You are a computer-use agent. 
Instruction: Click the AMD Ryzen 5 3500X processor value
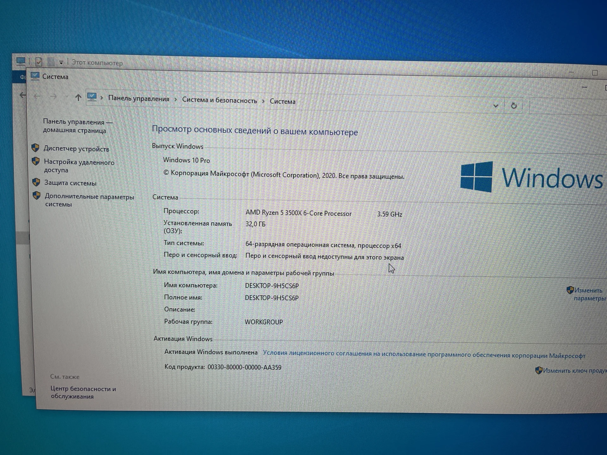click(x=299, y=213)
